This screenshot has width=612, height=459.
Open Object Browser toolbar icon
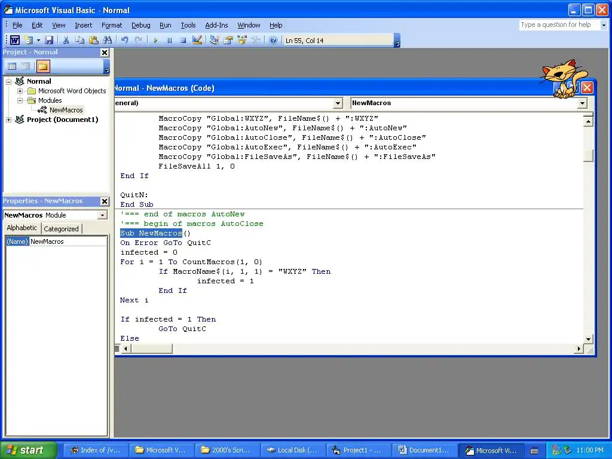[242, 40]
